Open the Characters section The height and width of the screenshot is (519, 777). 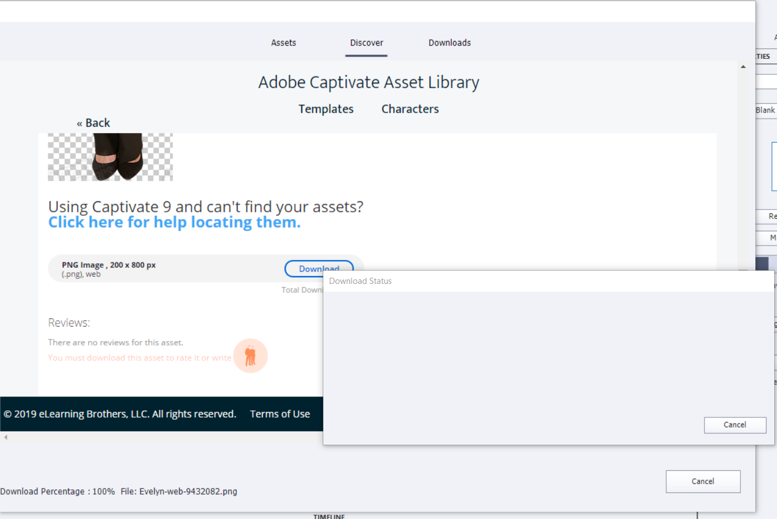(x=410, y=109)
